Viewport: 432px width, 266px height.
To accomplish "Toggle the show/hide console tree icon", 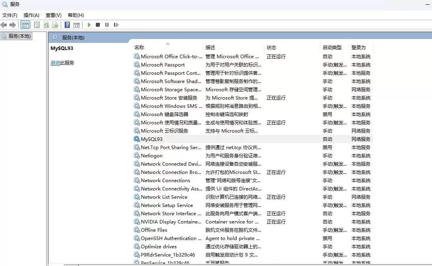I will click(25, 25).
